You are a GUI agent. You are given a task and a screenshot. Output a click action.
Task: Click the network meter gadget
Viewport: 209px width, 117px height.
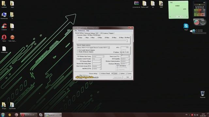click(x=200, y=9)
